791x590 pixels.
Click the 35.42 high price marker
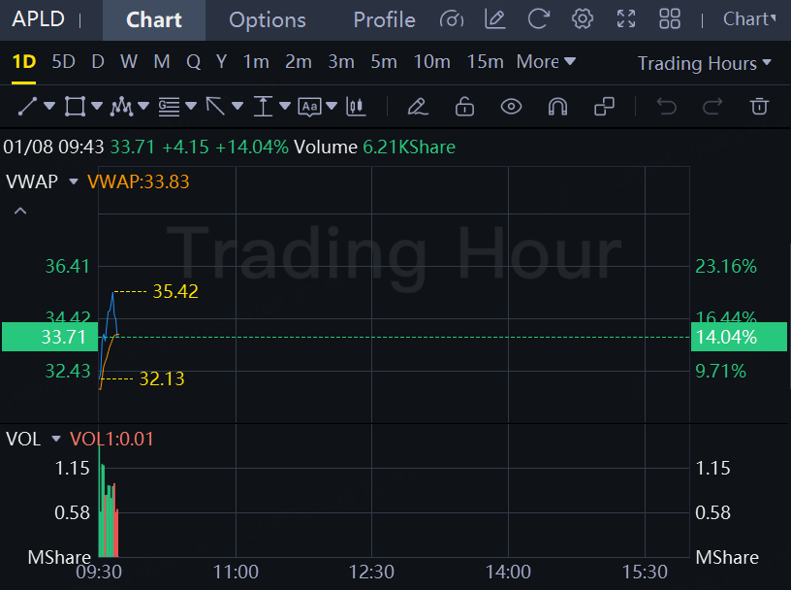(175, 291)
